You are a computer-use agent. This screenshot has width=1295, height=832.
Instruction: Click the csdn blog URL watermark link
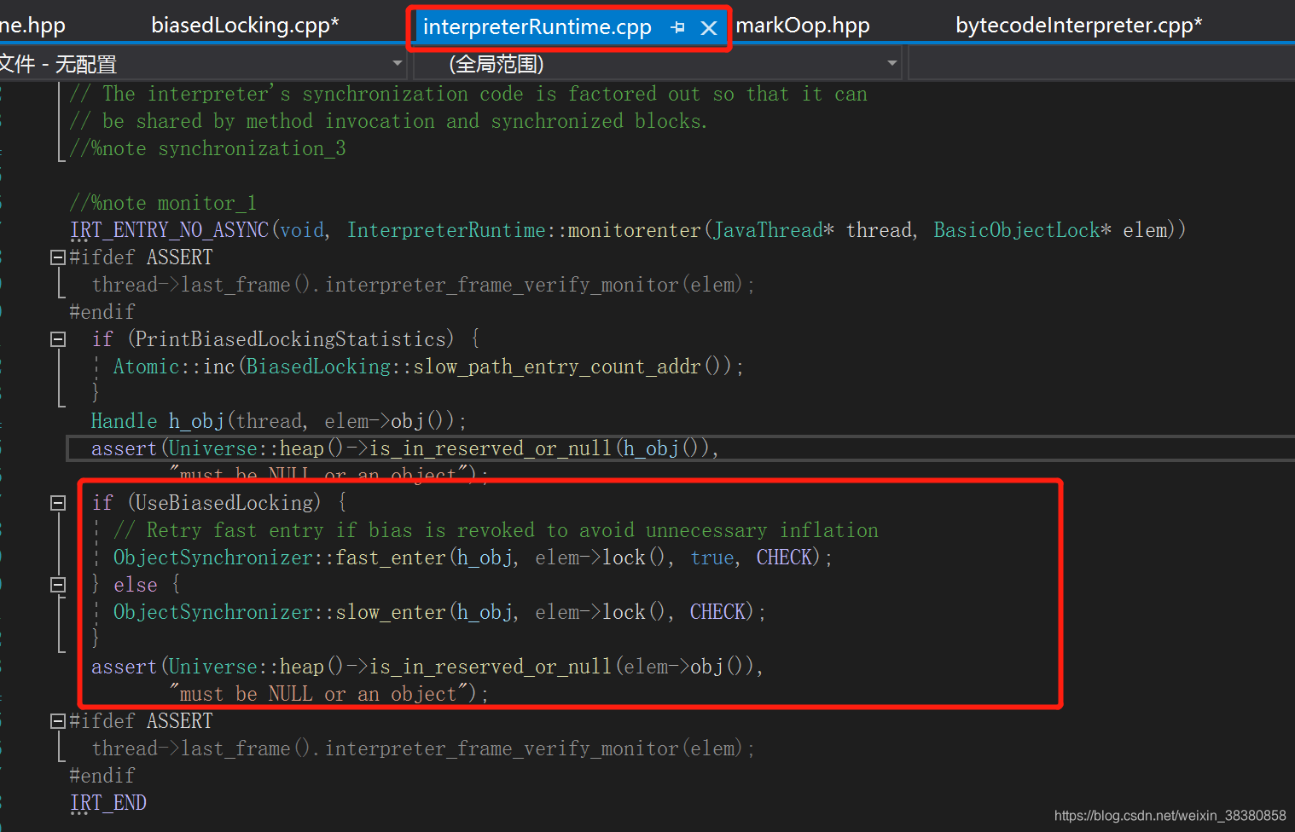point(1170,816)
